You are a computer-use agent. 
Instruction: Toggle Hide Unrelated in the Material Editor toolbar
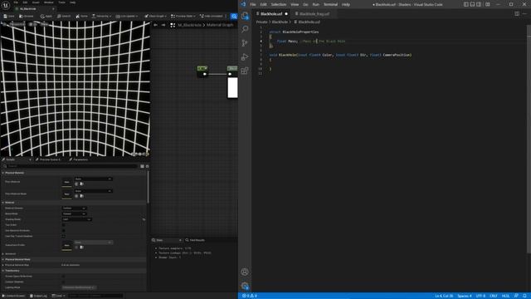point(212,16)
